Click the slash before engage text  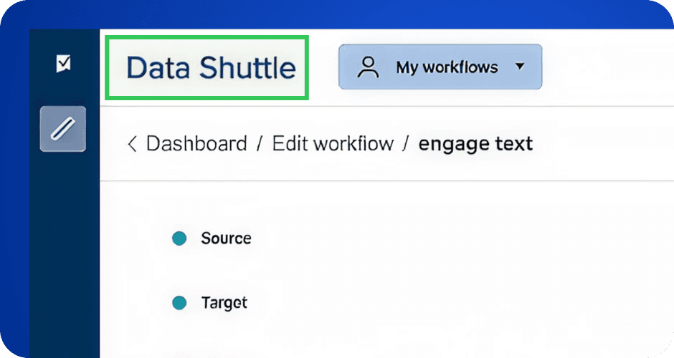406,144
